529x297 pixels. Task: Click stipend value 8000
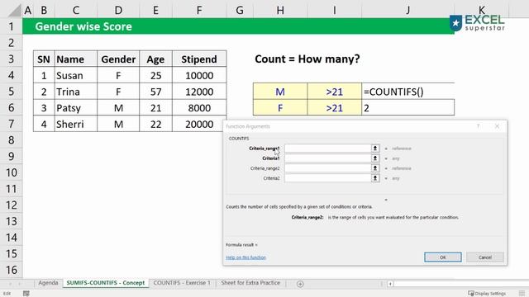tap(199, 108)
